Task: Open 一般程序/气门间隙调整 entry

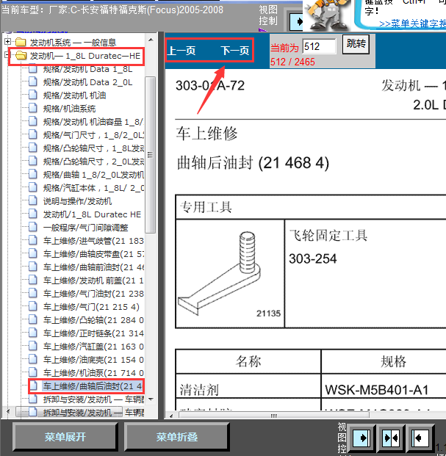Action: pyautogui.click(x=85, y=228)
